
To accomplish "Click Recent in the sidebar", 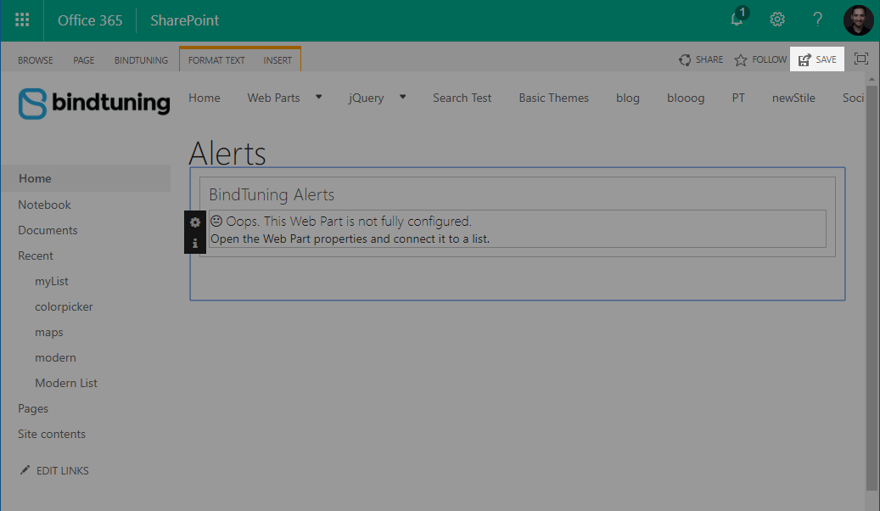I will point(36,255).
